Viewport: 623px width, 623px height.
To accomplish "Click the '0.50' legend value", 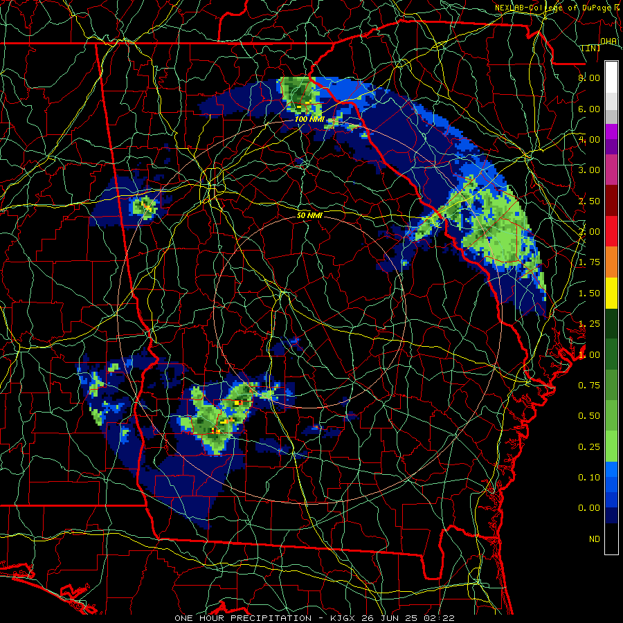I will [x=589, y=416].
